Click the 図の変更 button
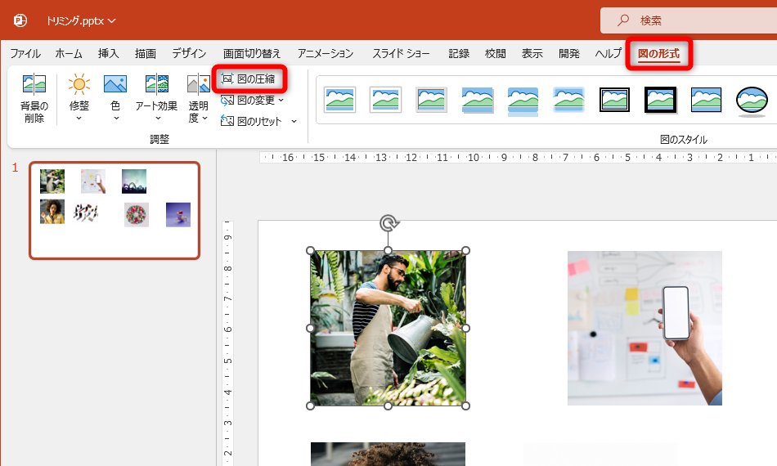777x466 pixels. point(248,100)
